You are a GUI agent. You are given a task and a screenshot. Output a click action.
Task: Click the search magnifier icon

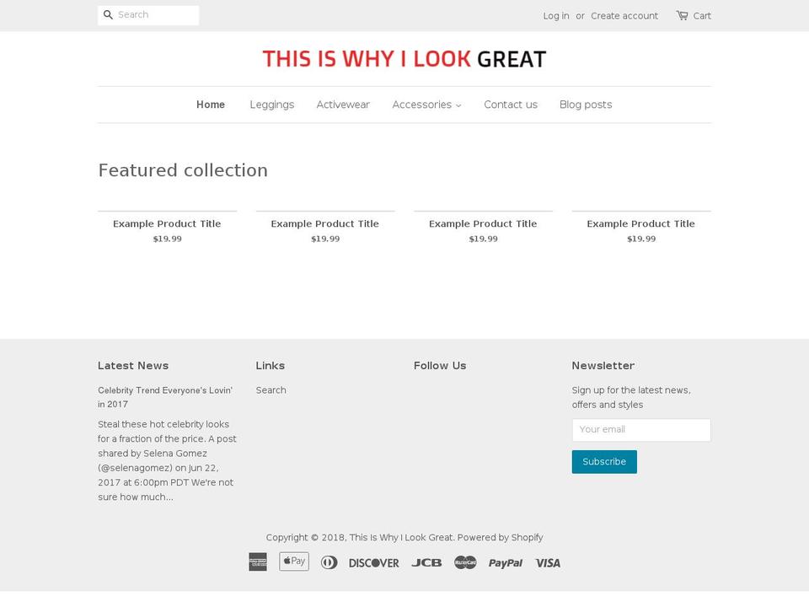click(108, 15)
